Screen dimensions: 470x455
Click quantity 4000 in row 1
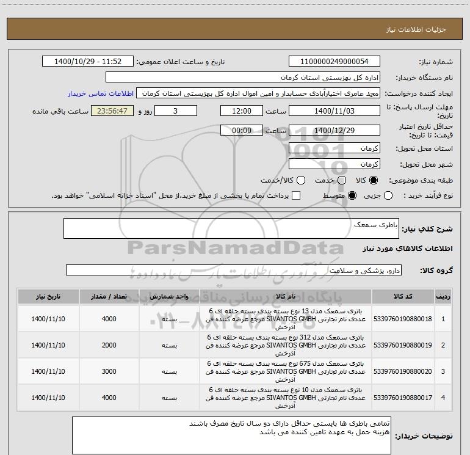coord(109,319)
